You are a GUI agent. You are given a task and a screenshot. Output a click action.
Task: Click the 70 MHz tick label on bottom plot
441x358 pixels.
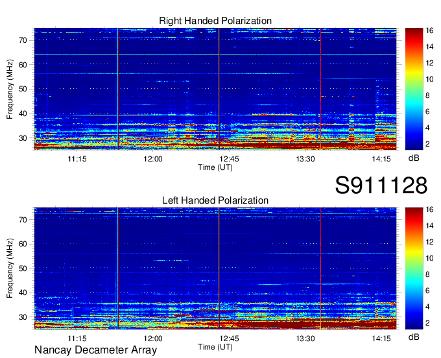click(23, 220)
